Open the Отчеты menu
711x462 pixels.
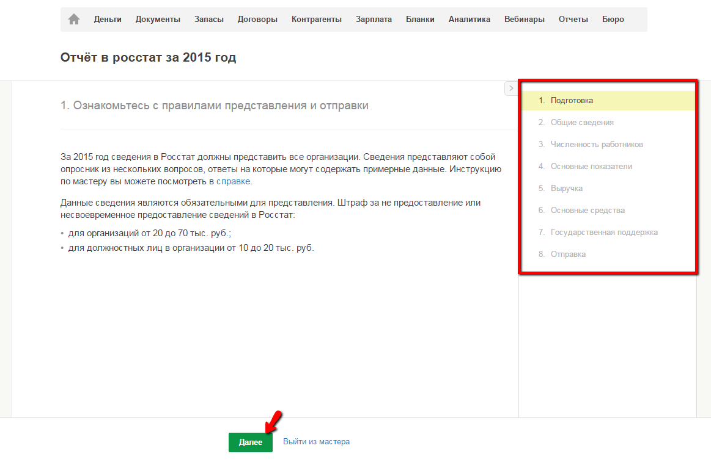tap(573, 20)
